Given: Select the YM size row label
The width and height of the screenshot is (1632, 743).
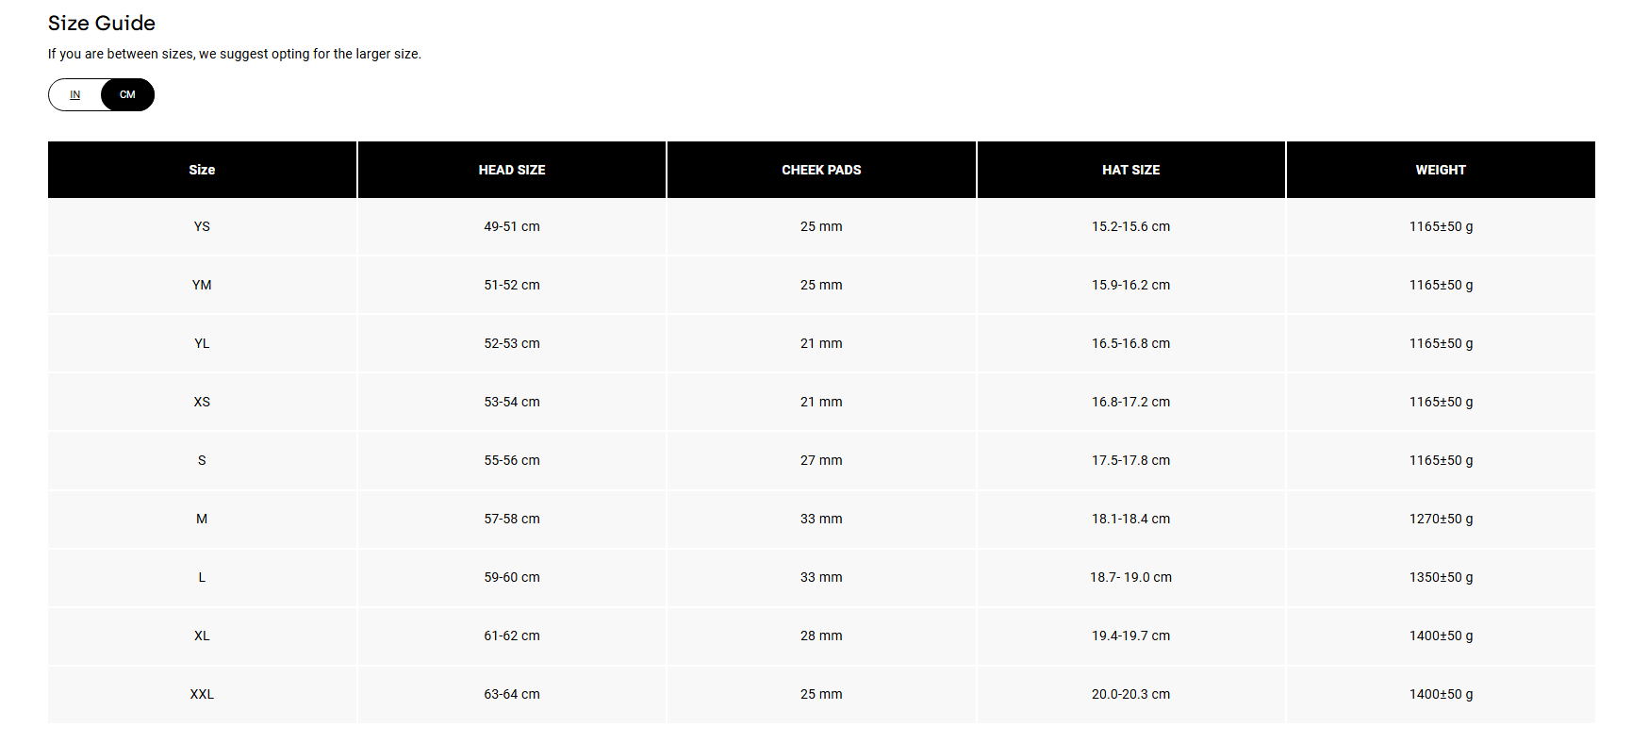Looking at the screenshot, I should tap(202, 286).
